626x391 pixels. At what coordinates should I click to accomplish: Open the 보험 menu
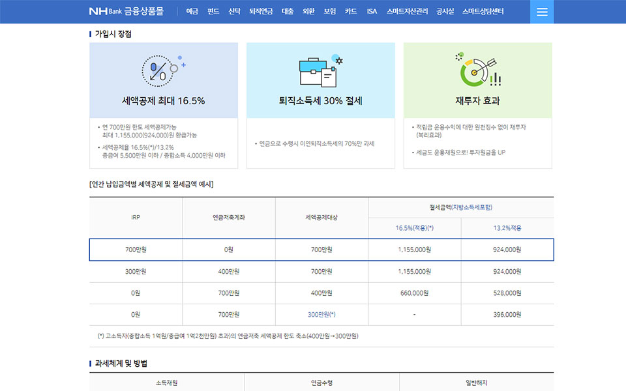coord(330,11)
